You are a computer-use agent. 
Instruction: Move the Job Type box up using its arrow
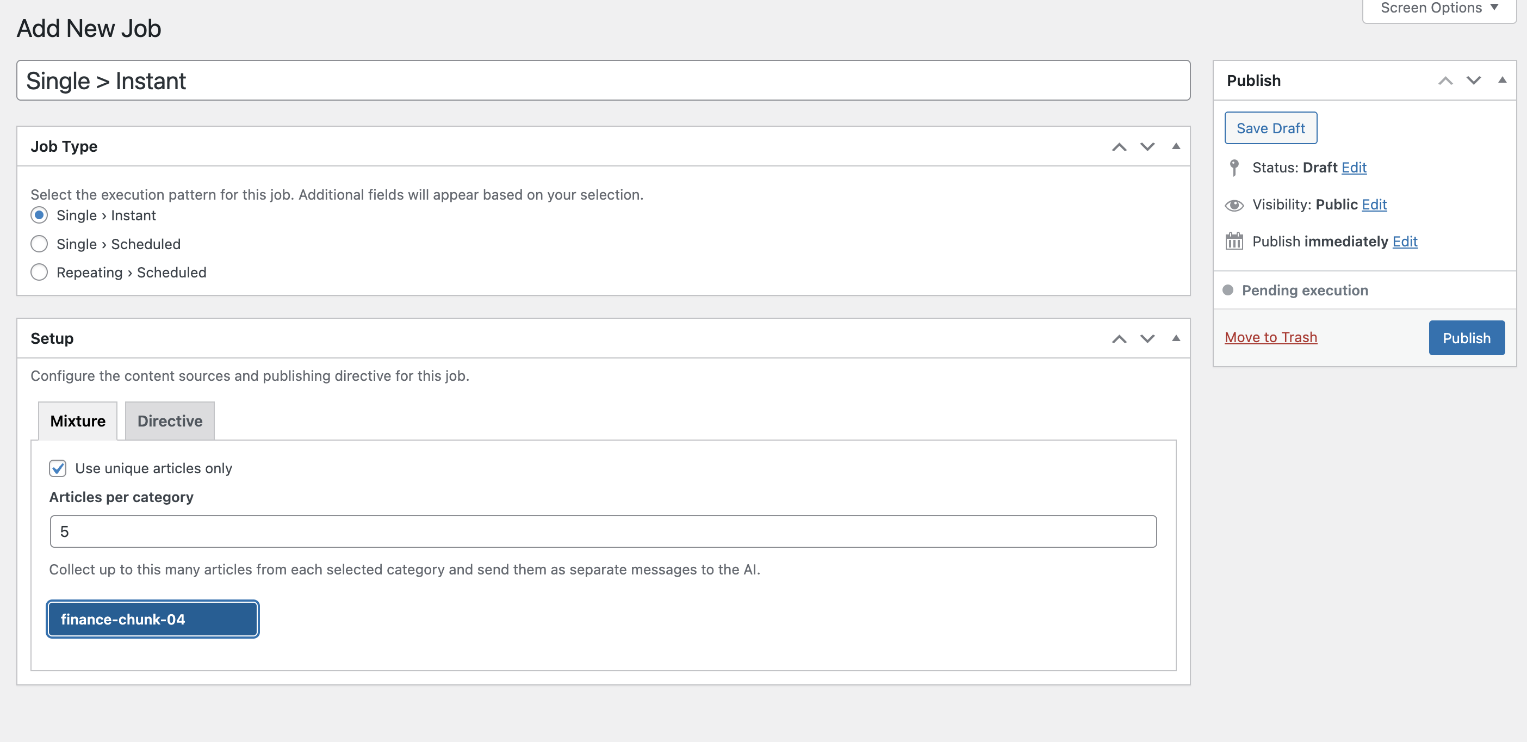[x=1119, y=146]
